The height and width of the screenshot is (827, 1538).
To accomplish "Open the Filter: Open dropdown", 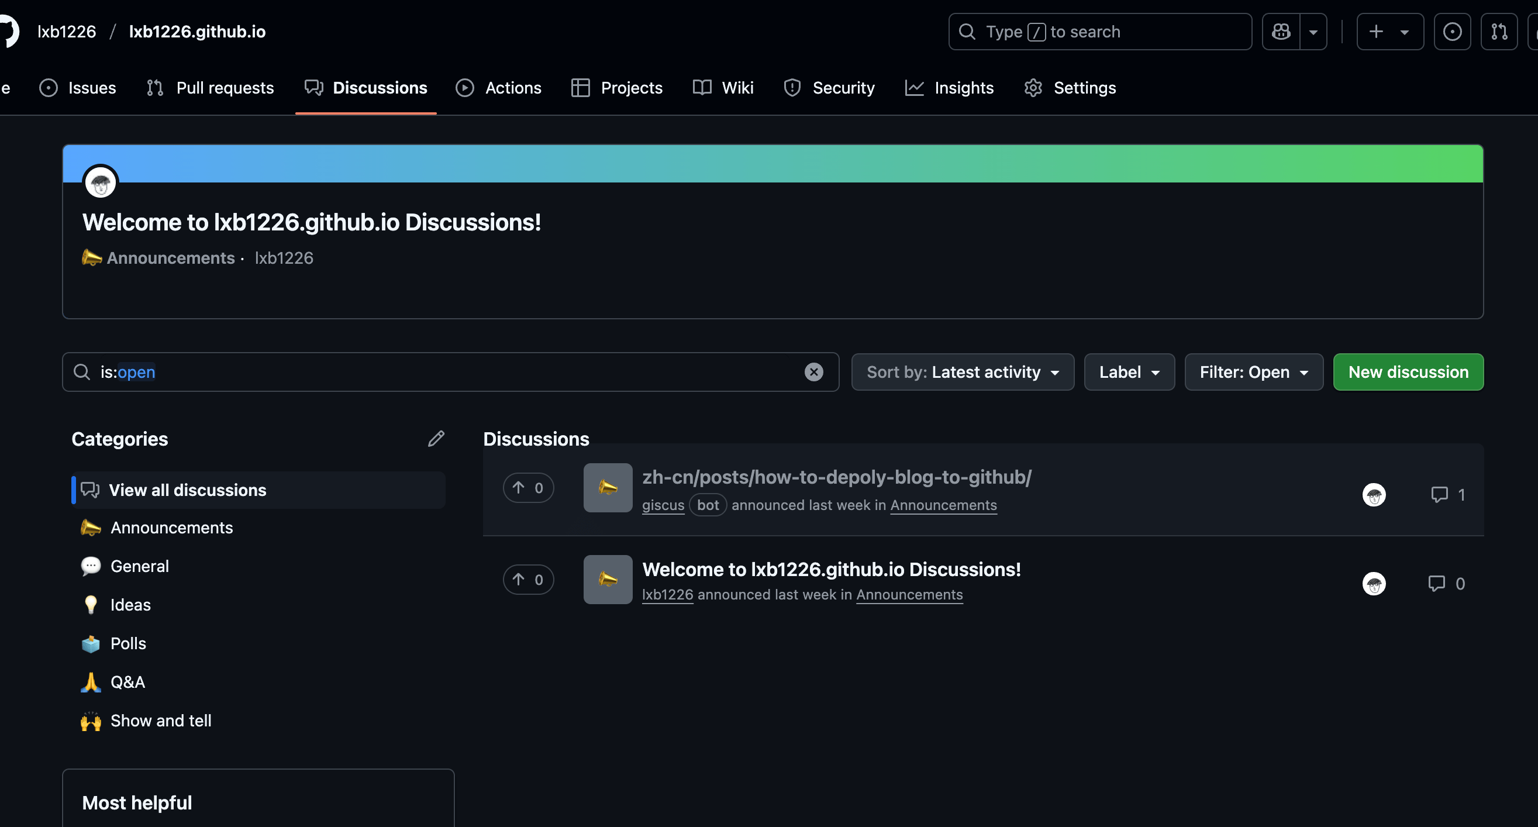I will pos(1254,372).
